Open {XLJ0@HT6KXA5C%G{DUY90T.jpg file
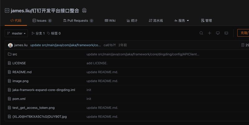249x125 pixels. [40, 117]
